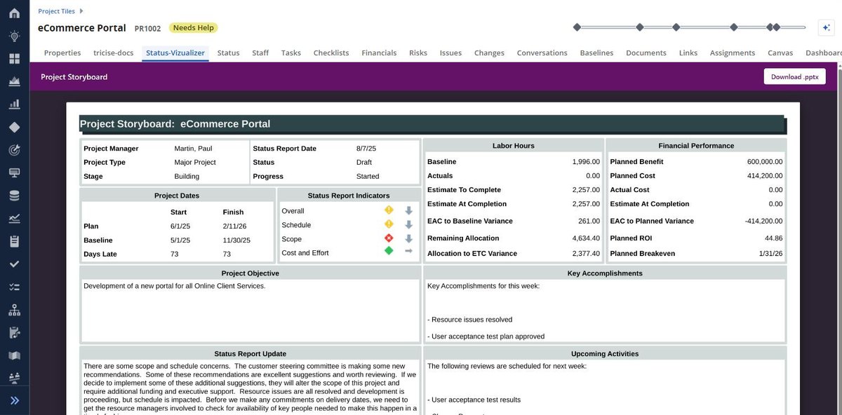The height and width of the screenshot is (415, 842).
Task: Open the open-book sidebar icon
Action: [14, 355]
